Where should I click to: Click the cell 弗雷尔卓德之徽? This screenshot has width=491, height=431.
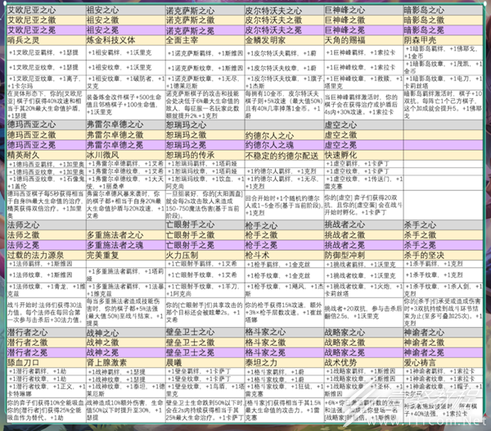[125, 135]
